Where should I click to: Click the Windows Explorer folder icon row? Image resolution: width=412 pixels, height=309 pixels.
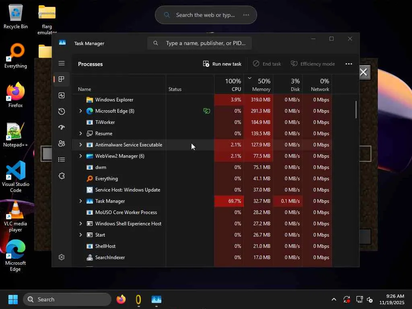tap(90, 100)
